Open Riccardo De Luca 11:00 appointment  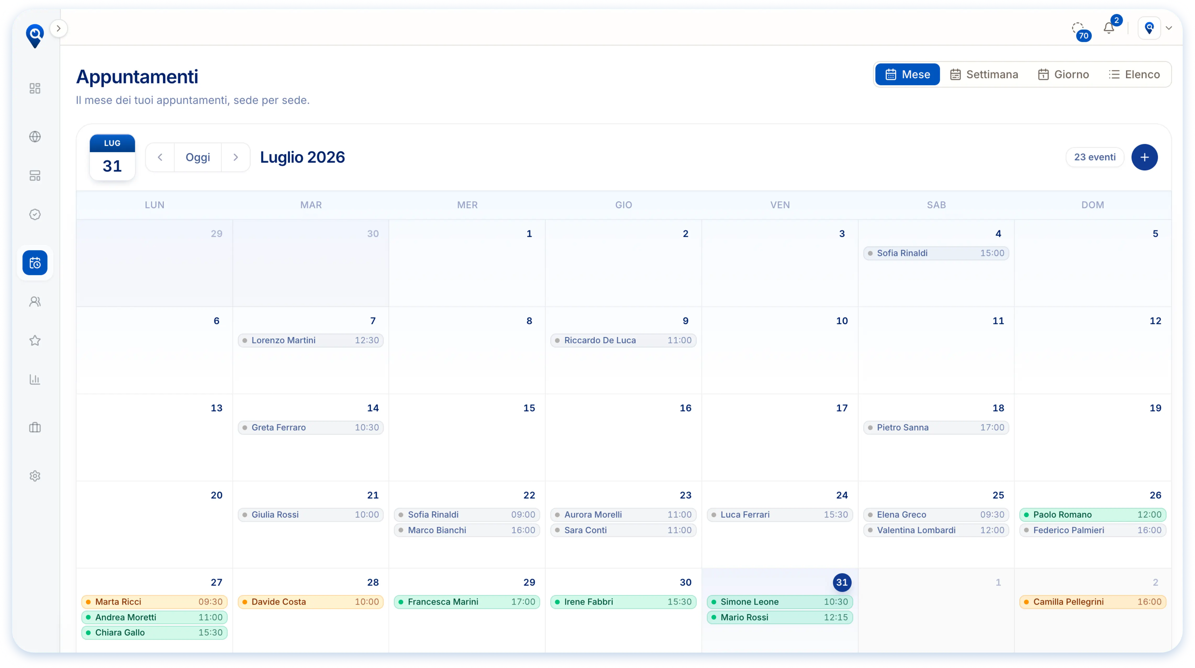(x=623, y=340)
